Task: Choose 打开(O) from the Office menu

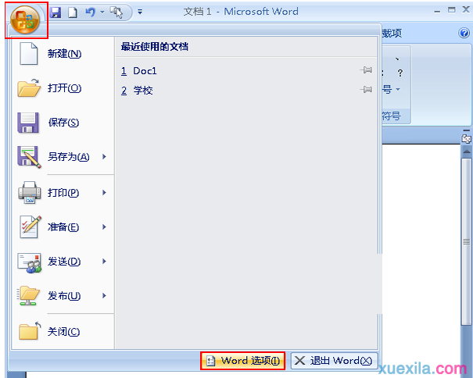Action: [x=63, y=88]
